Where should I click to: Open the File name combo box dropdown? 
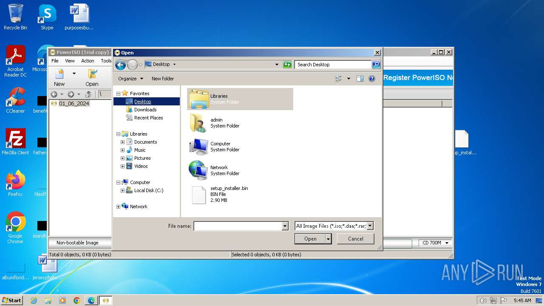click(285, 226)
